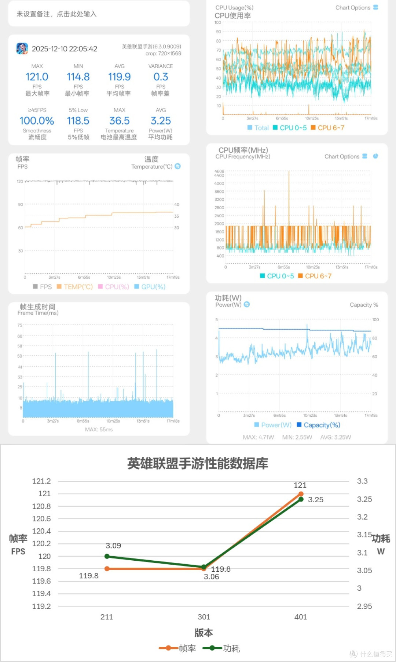Click the Capacity % axis label

tap(364, 305)
